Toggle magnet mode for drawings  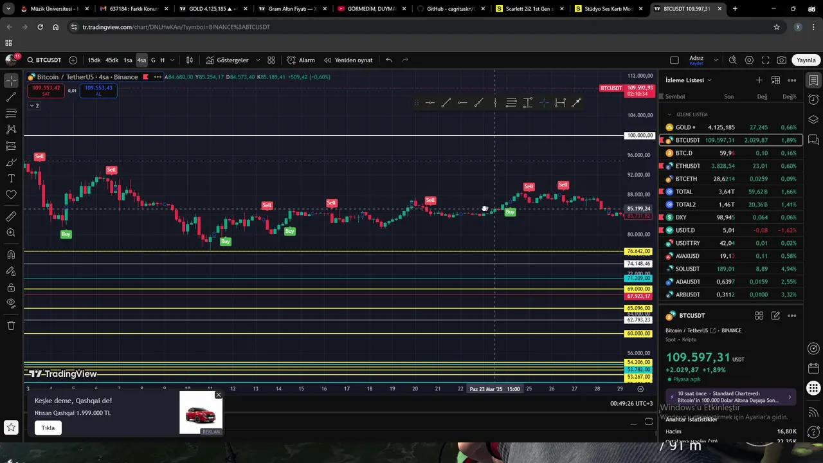click(11, 255)
